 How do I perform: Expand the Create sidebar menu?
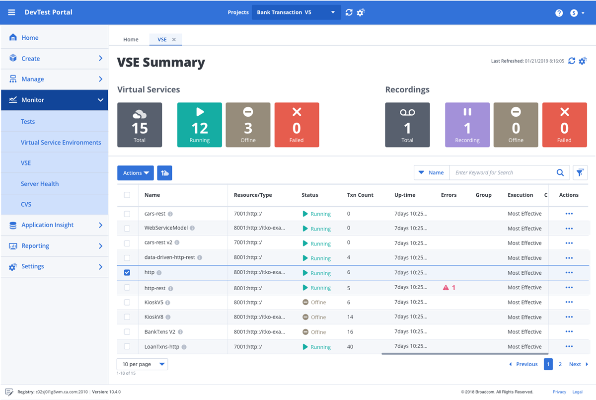(55, 59)
